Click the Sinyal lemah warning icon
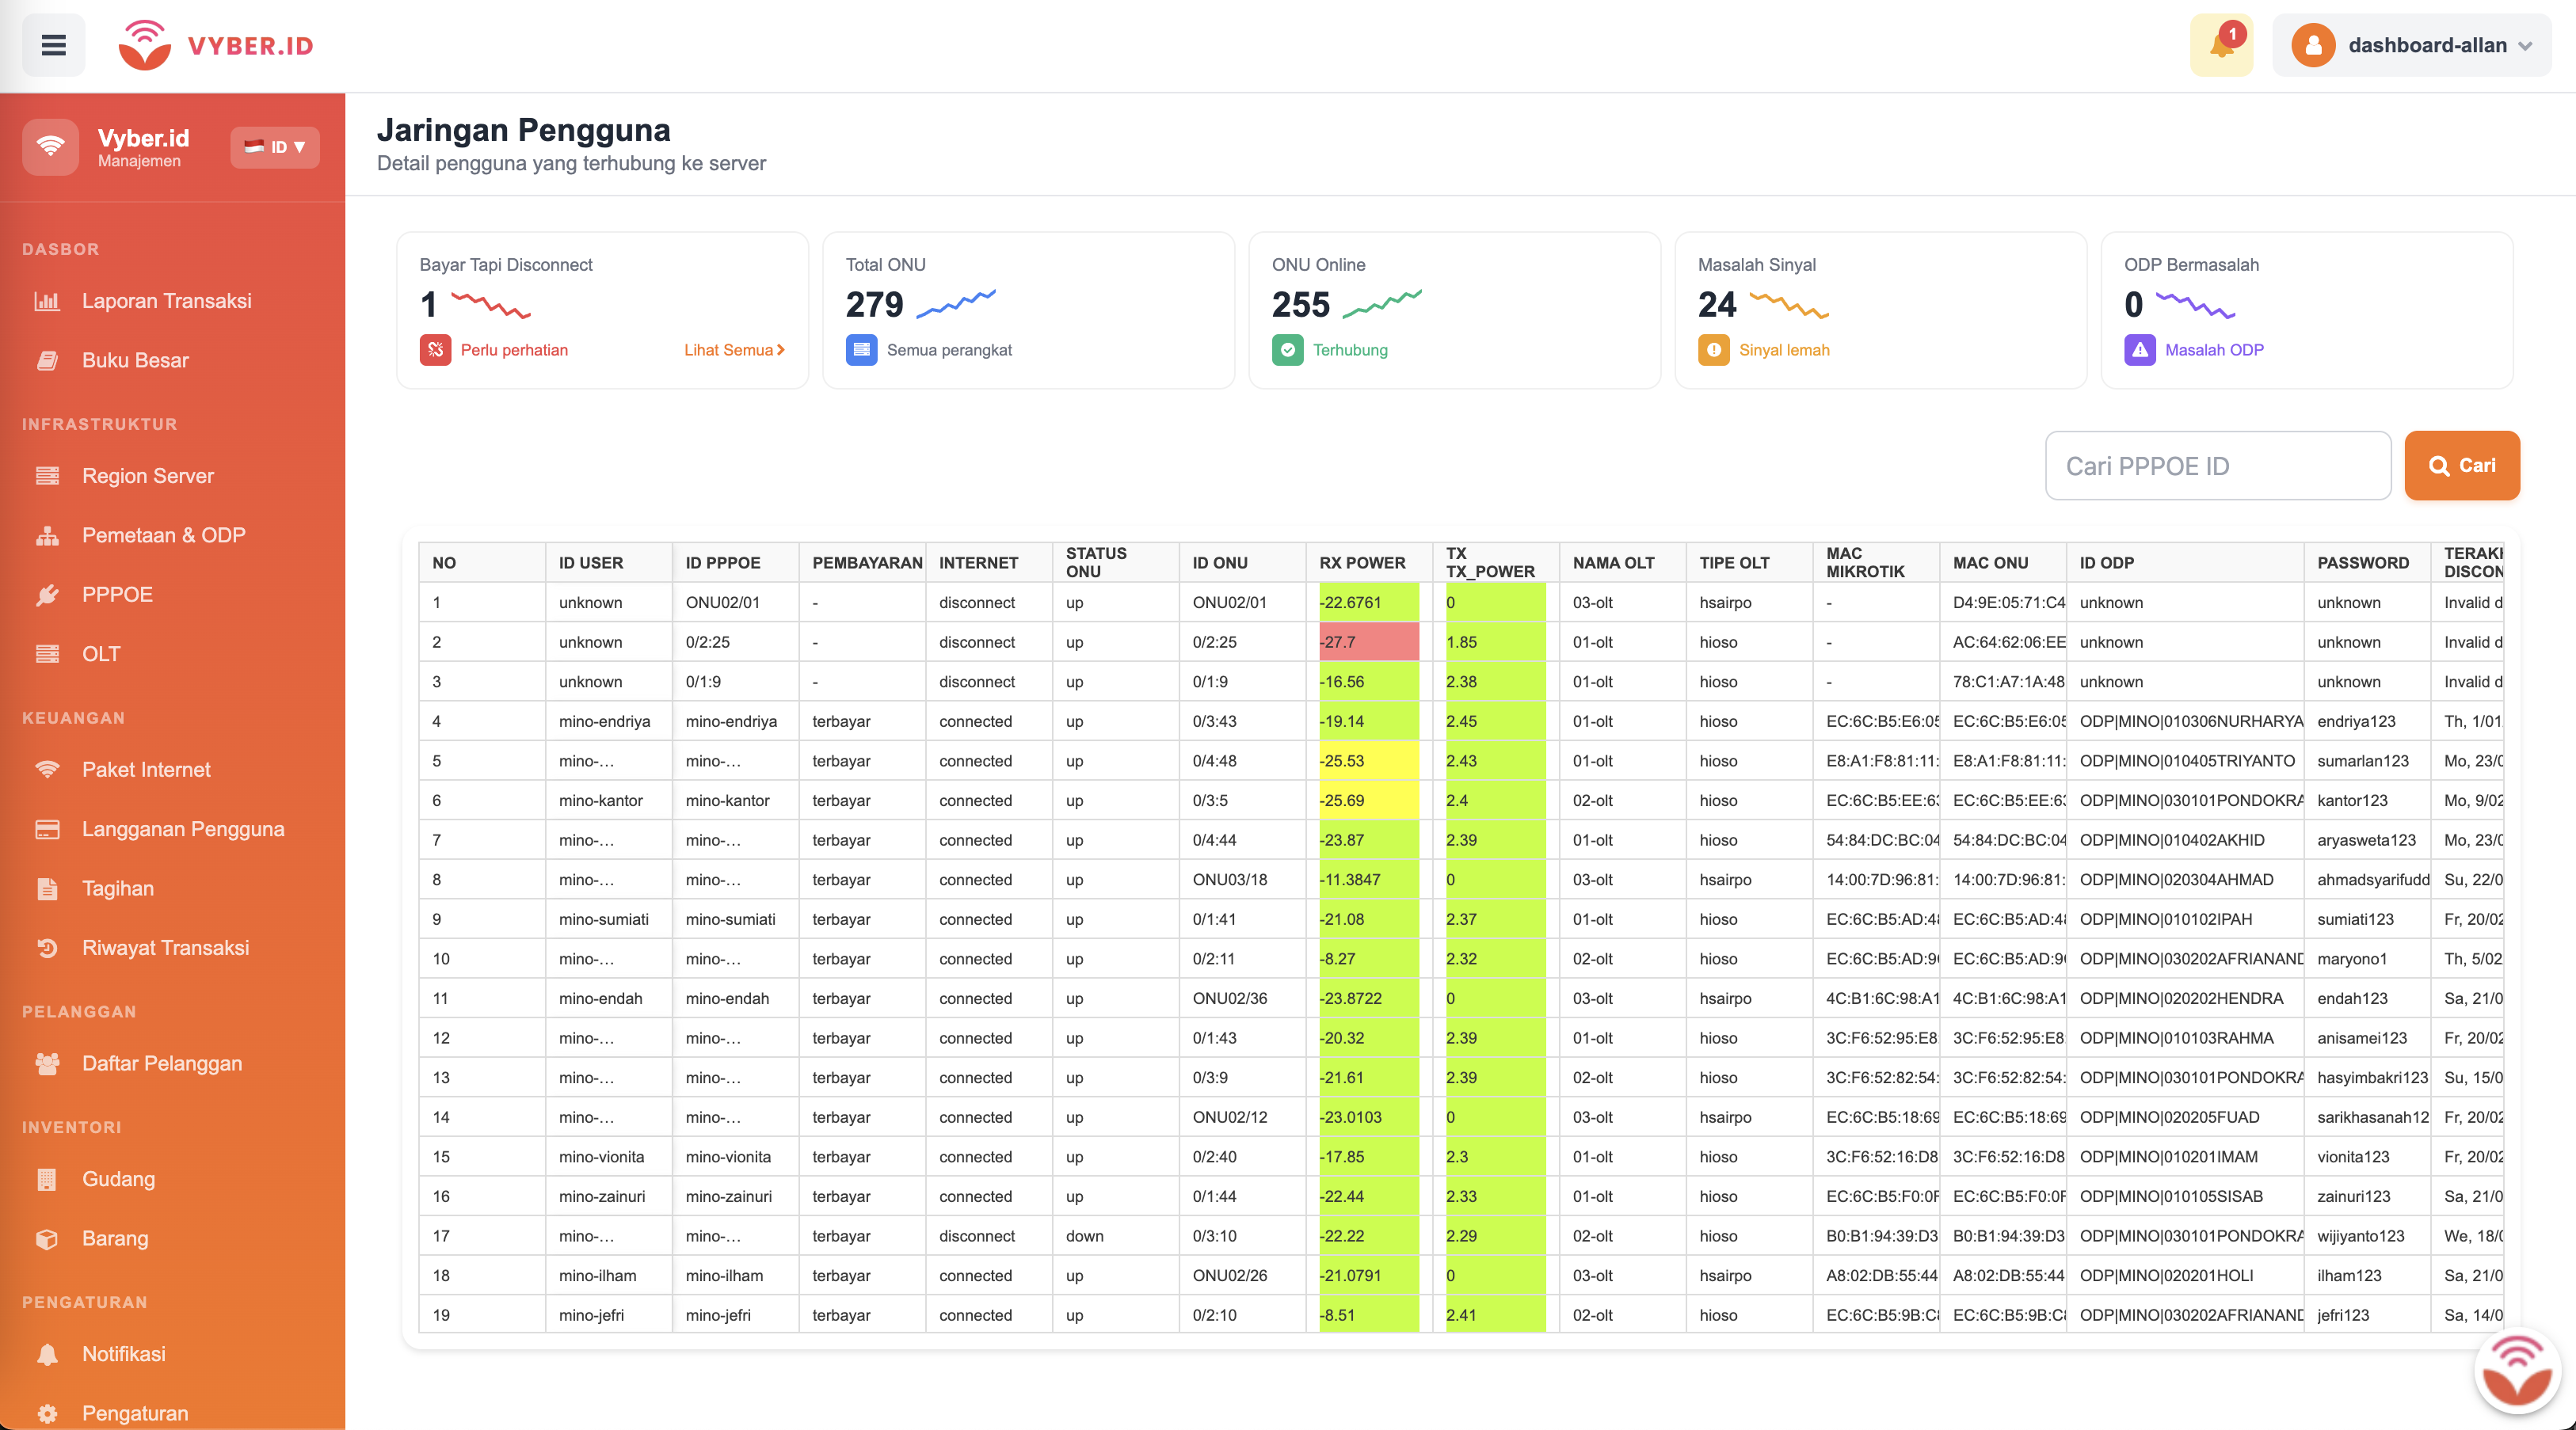This screenshot has width=2576, height=1430. [1714, 350]
